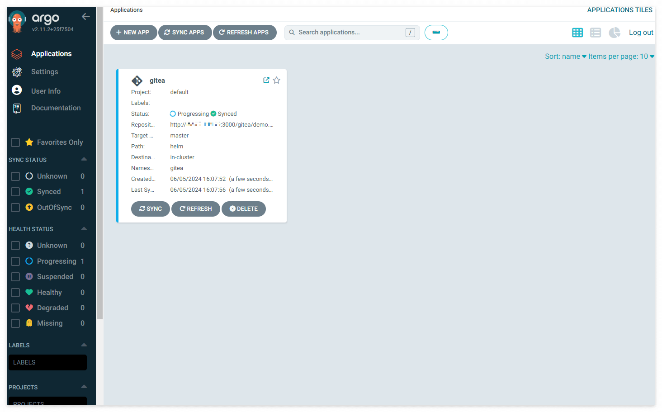Screen dimensions: 662x412
Task: Sync the gitea application
Action: click(151, 209)
